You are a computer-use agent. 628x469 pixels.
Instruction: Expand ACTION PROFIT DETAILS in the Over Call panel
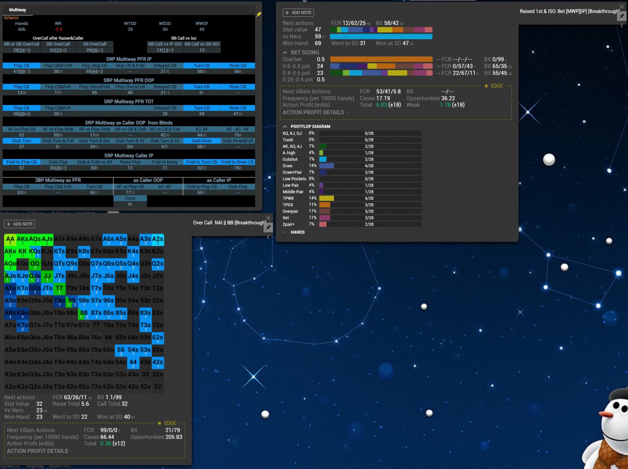click(x=40, y=451)
